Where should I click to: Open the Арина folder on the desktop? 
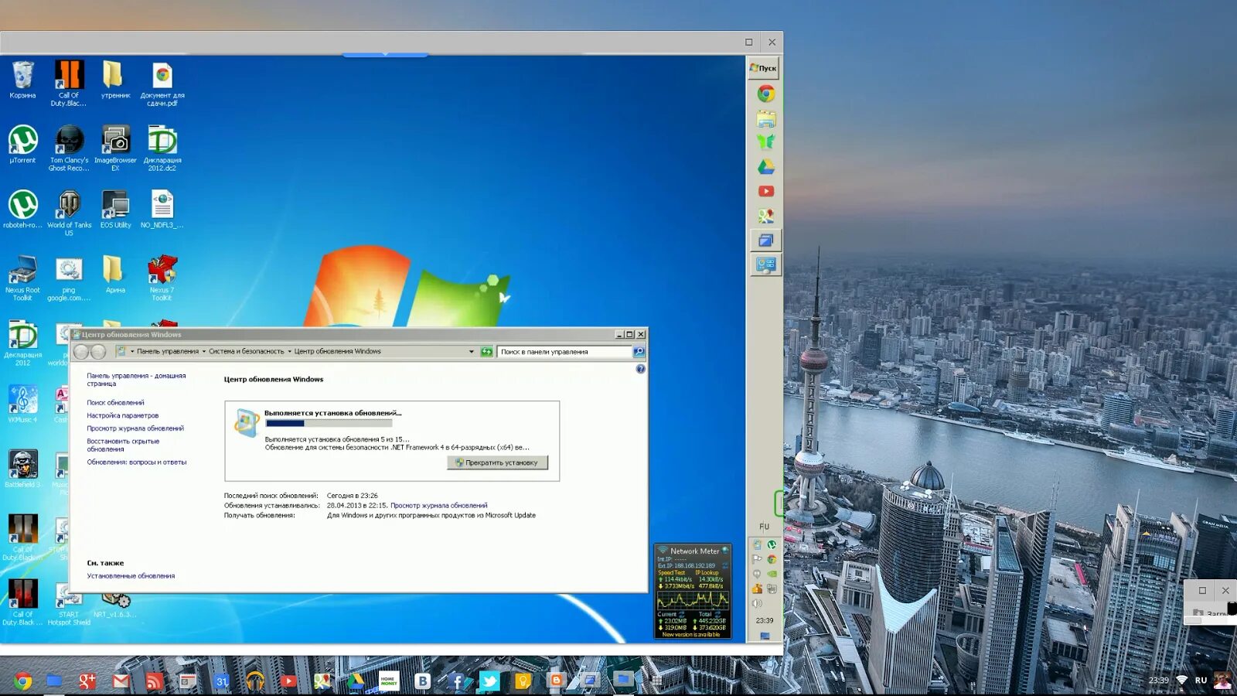tap(115, 275)
